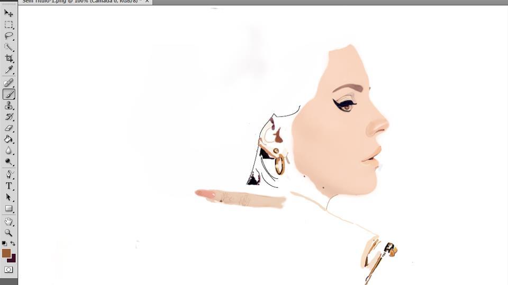The height and width of the screenshot is (285, 508).
Task: Activate the Crop tool
Action: click(8, 59)
